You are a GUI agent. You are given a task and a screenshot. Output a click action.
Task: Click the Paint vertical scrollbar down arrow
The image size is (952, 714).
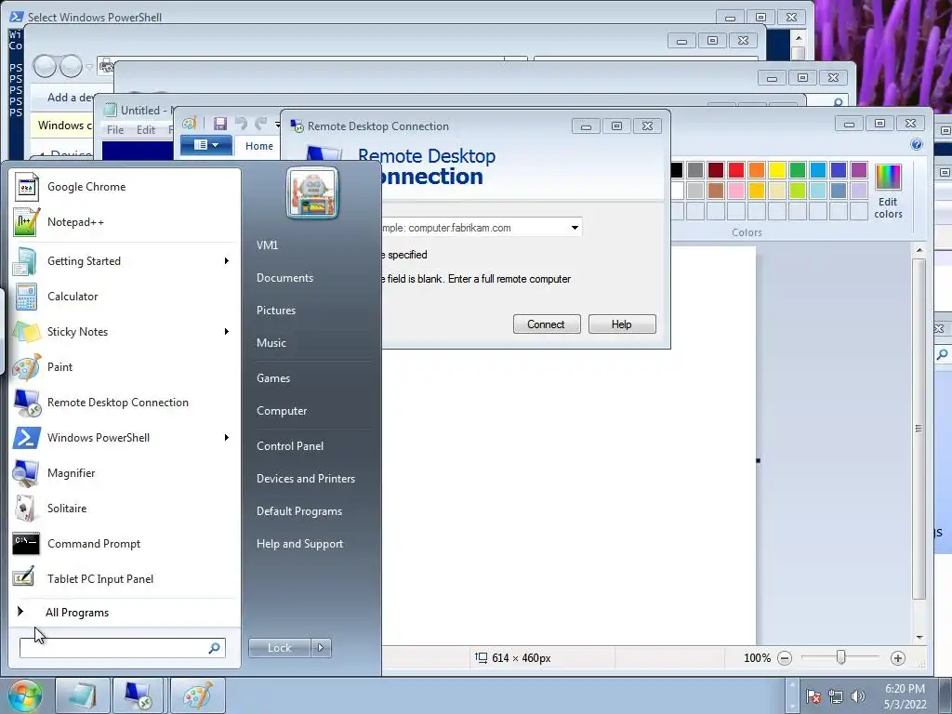coord(919,637)
